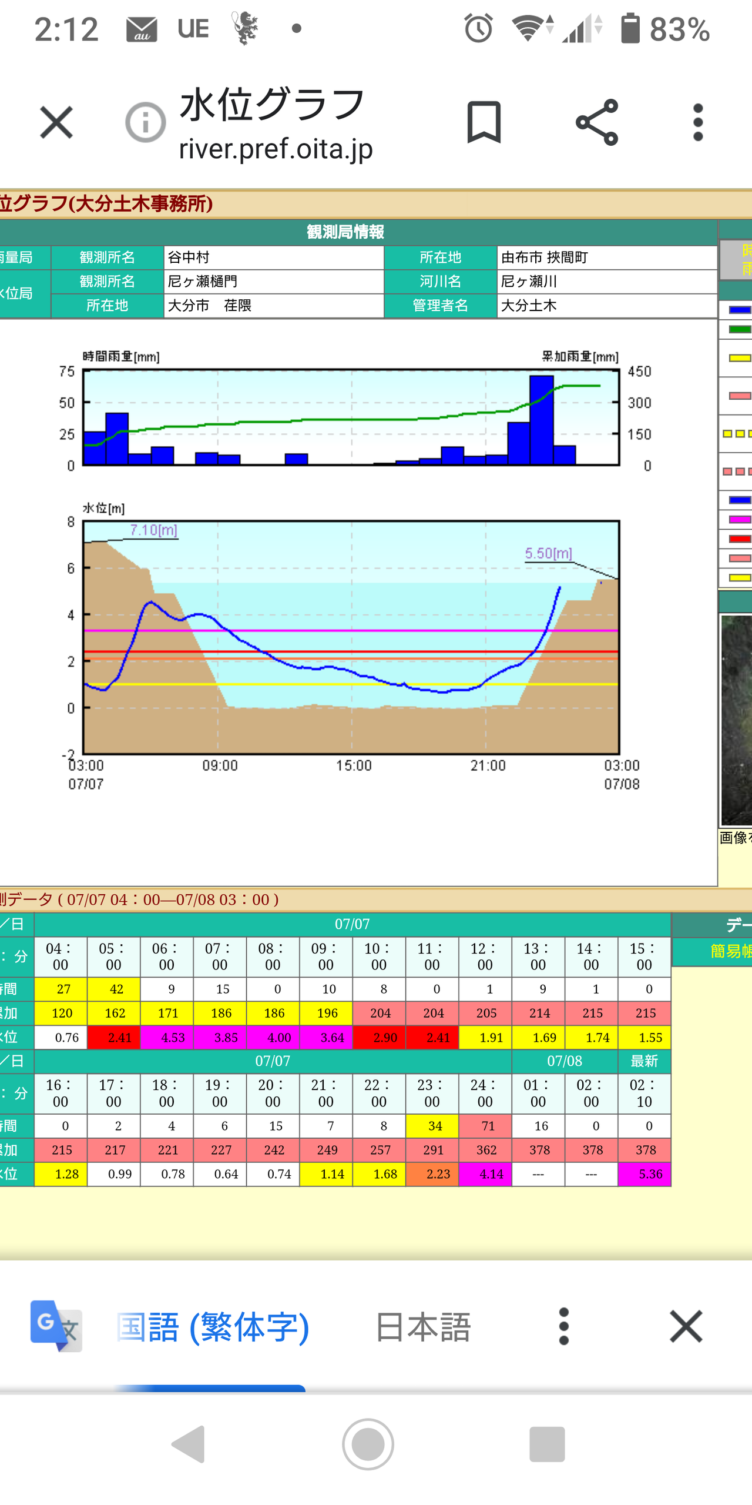Tap the mail notification icon in status bar
Image resolution: width=752 pixels, height=1505 pixels.
click(x=142, y=29)
